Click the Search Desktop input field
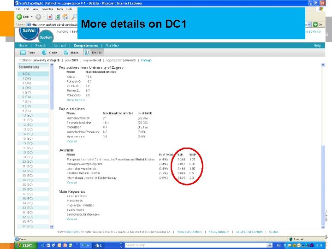Screen dimensions: 332x249 tap(195, 245)
